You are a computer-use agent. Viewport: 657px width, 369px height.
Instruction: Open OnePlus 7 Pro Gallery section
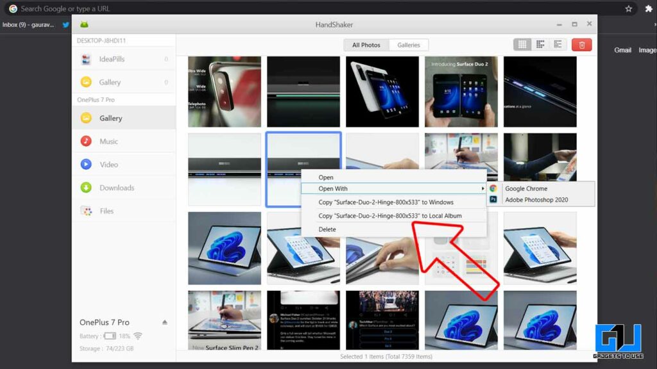[x=124, y=118]
